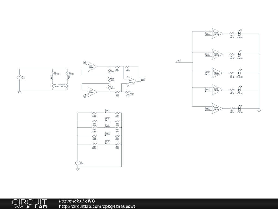Select op-amp OA6 LM324

[92, 67]
